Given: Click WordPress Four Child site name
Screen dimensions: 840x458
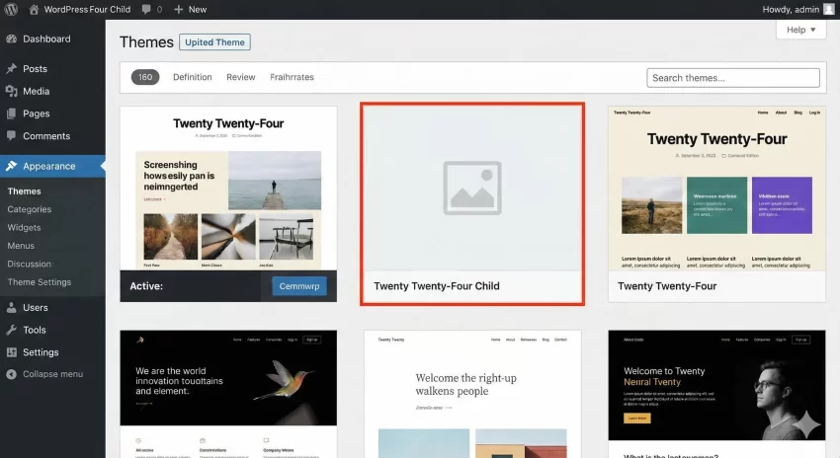Looking at the screenshot, I should pos(87,9).
